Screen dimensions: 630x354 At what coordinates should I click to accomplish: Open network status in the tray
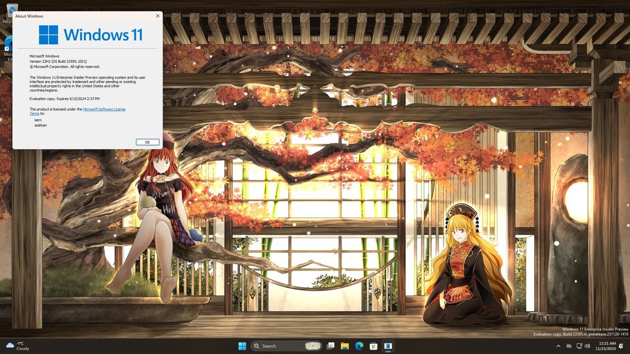[x=579, y=346]
